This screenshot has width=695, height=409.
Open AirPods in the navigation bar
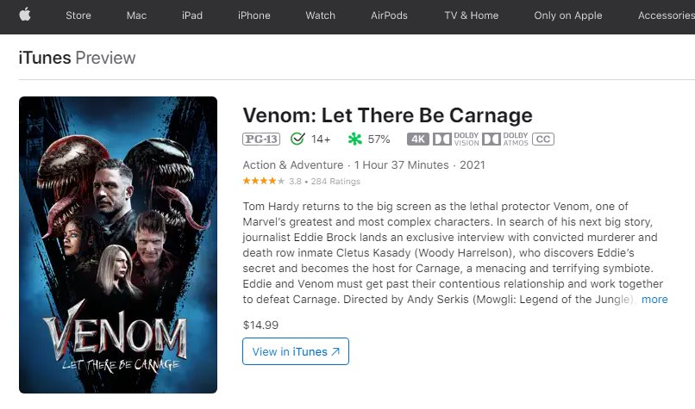pos(389,15)
